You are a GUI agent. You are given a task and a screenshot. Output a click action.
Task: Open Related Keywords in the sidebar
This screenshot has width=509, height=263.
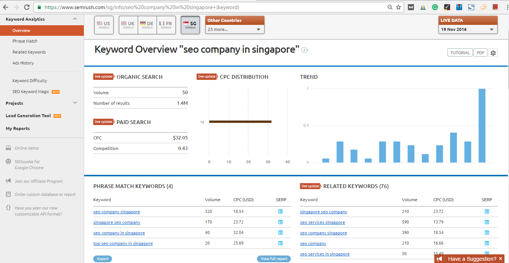tap(29, 52)
